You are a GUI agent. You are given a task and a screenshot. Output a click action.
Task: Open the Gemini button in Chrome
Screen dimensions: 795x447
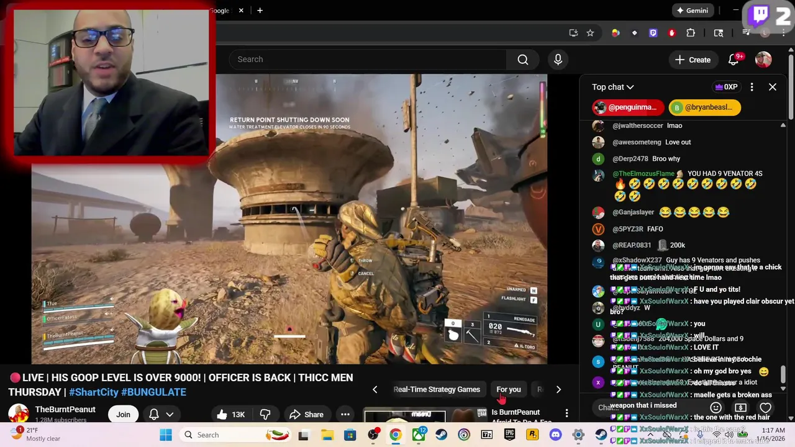click(x=692, y=11)
